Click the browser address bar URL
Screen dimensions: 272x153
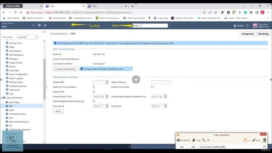pos(89,12)
